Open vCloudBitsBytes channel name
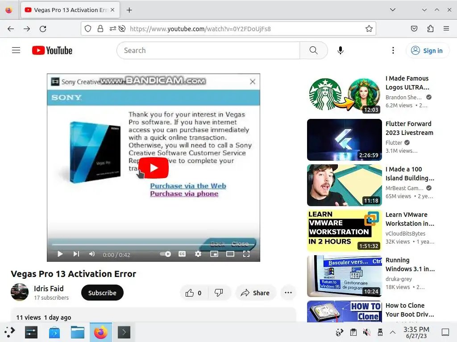 click(405, 233)
